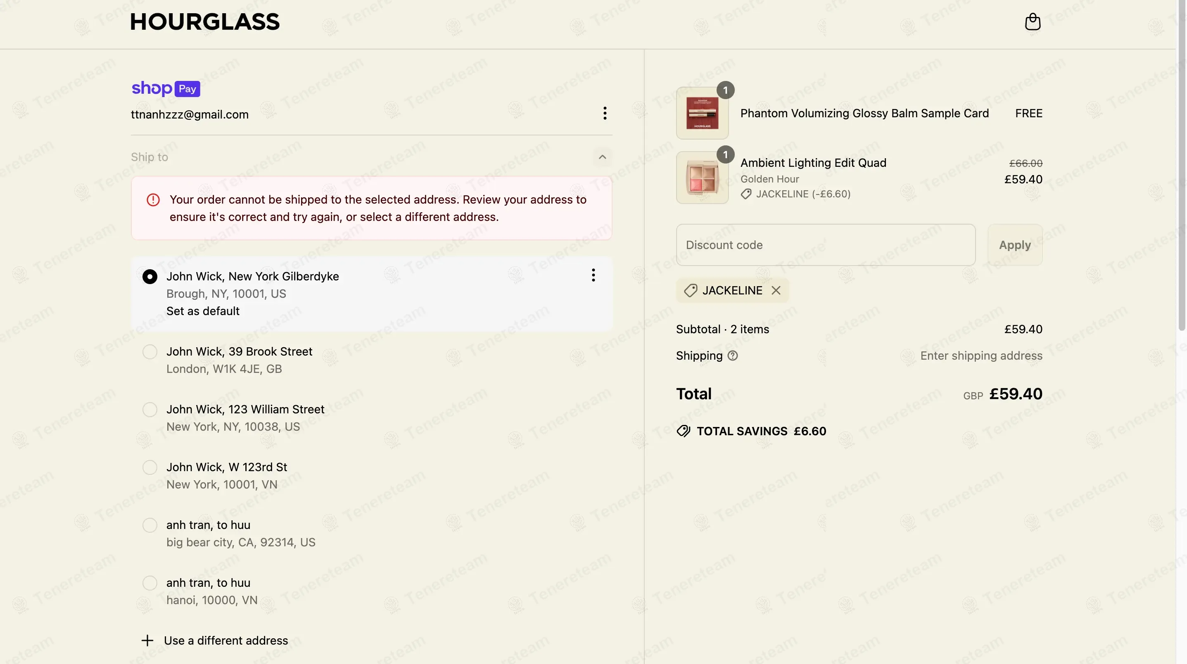Click the 'Brough, NY, 10001, US' line
The image size is (1187, 664).
click(226, 294)
